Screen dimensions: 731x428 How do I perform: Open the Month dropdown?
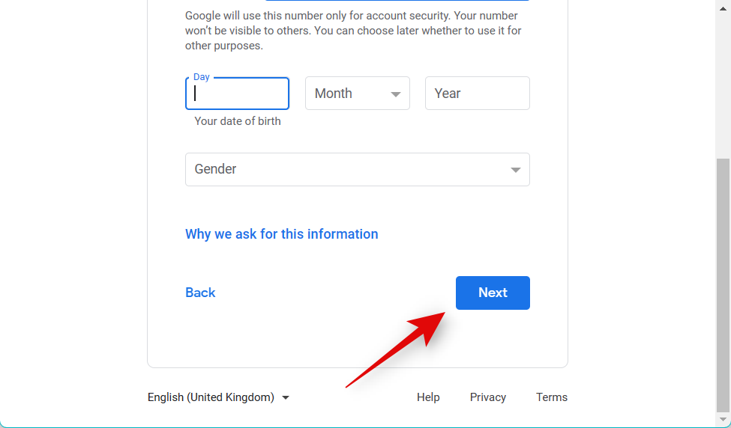click(357, 94)
